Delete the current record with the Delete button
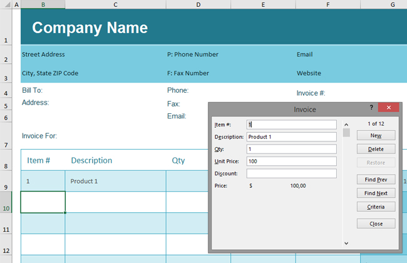The height and width of the screenshot is (263, 407). point(376,149)
